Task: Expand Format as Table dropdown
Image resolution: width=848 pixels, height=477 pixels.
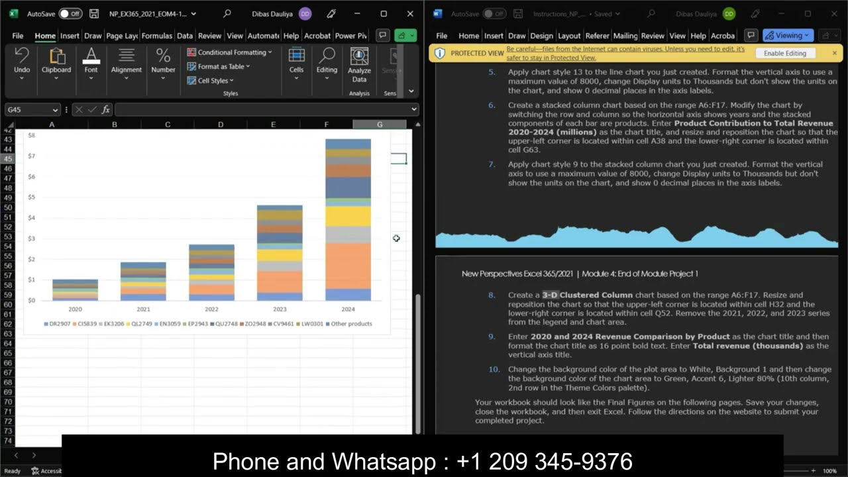Action: 248,66
